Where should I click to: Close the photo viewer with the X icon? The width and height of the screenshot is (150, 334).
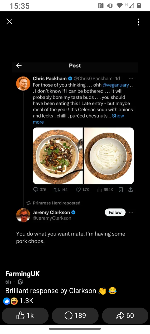pyautogui.click(x=9, y=21)
